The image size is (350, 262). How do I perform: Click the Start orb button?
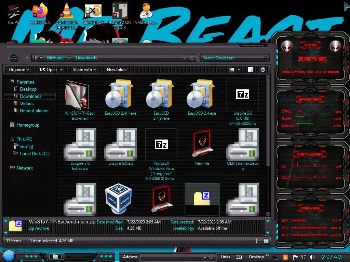(9, 256)
